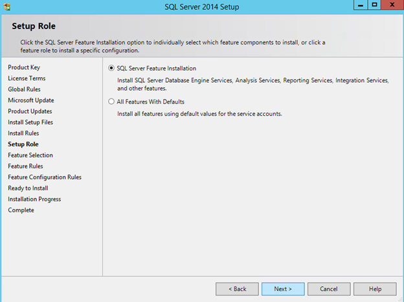Select Product Updates in the sidebar

point(30,111)
